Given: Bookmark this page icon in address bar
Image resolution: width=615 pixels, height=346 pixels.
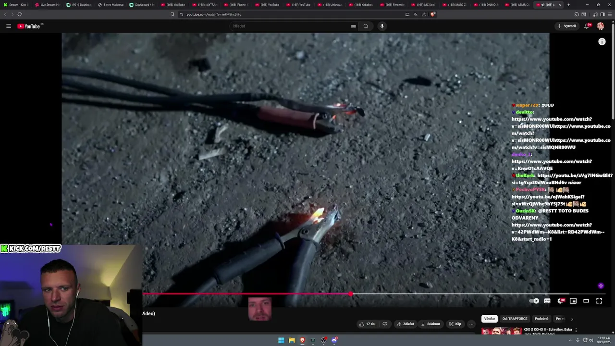Looking at the screenshot, I should tap(172, 14).
